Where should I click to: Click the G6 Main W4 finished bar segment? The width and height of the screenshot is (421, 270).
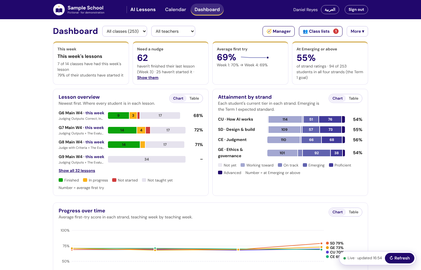pos(118,115)
